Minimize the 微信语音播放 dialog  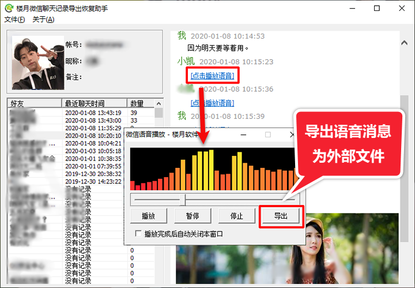(243, 135)
